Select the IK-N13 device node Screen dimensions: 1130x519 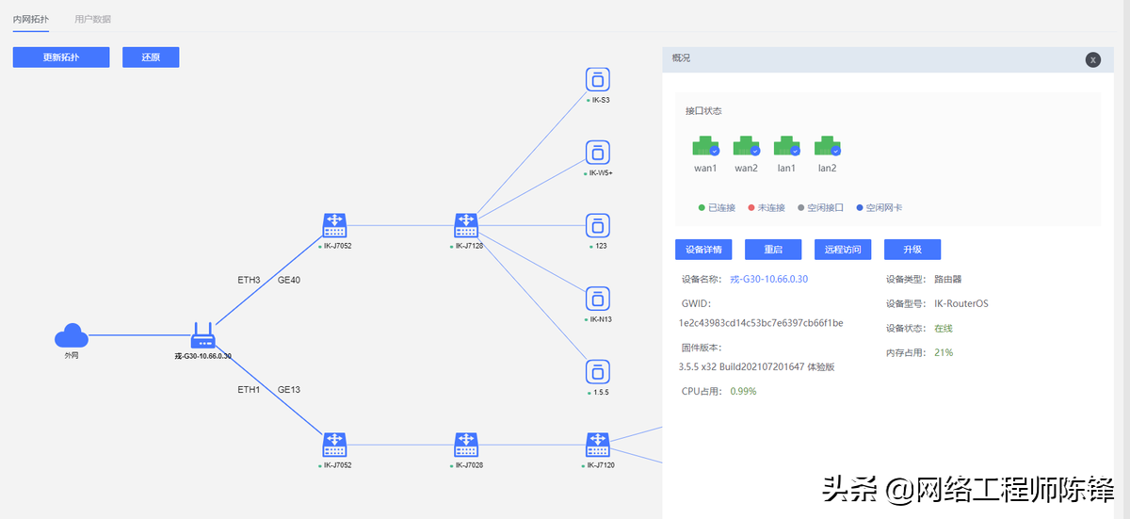pos(598,299)
